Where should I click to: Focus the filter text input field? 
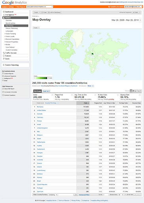pos(66,195)
